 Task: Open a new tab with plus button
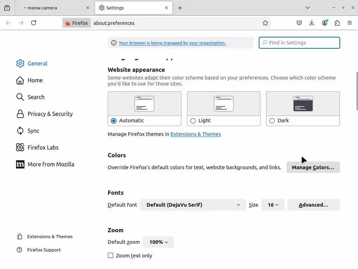click(180, 8)
